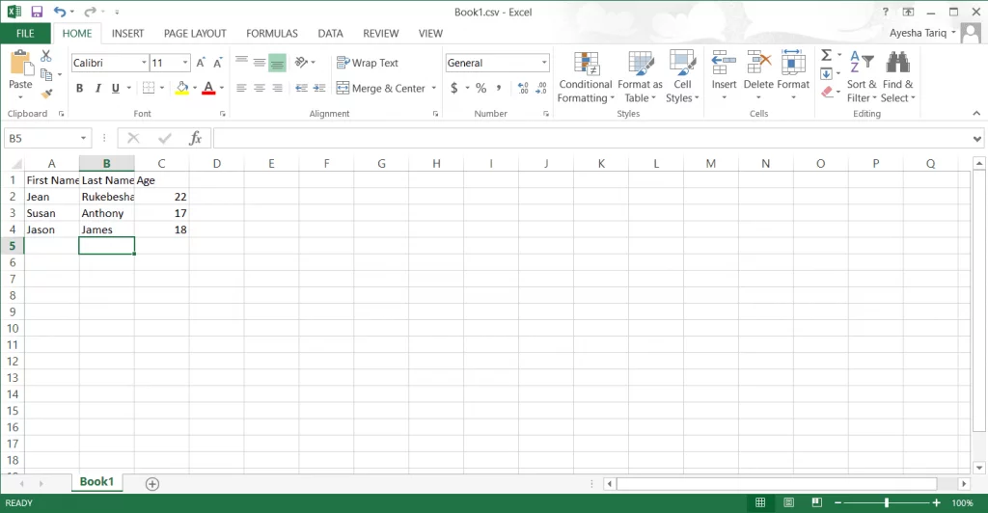Click the Fill down arrow icon
Image resolution: width=988 pixels, height=513 pixels.
click(x=827, y=73)
